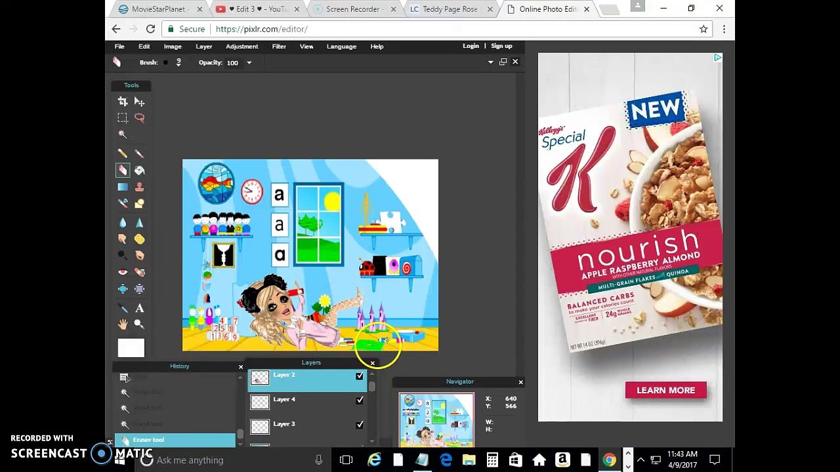840x472 pixels.
Task: Reload the Pixlr page
Action: pyautogui.click(x=150, y=29)
